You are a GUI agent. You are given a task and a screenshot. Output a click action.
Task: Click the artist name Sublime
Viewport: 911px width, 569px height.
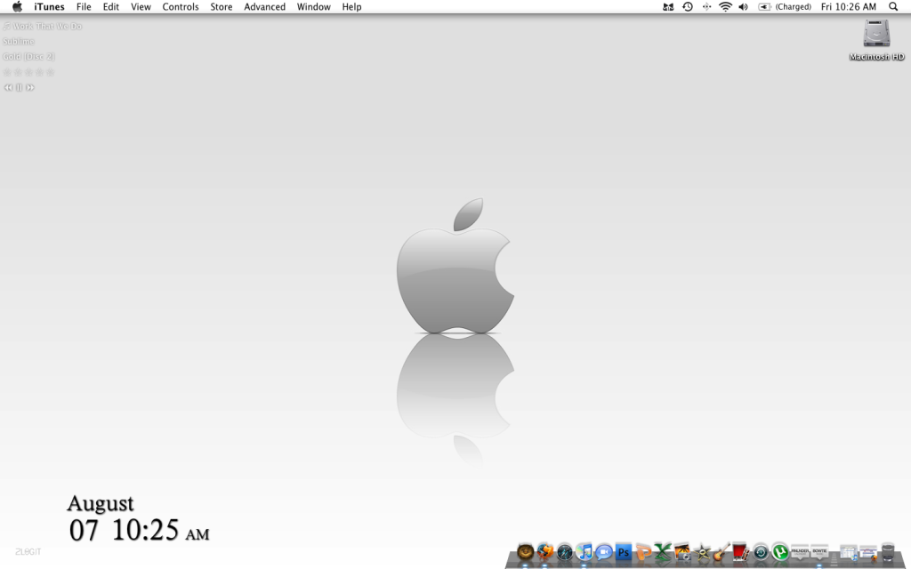click(18, 41)
